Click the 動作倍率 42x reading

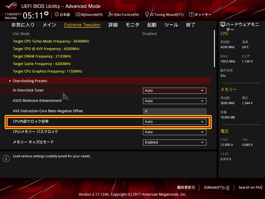pyautogui.click(x=223, y=76)
